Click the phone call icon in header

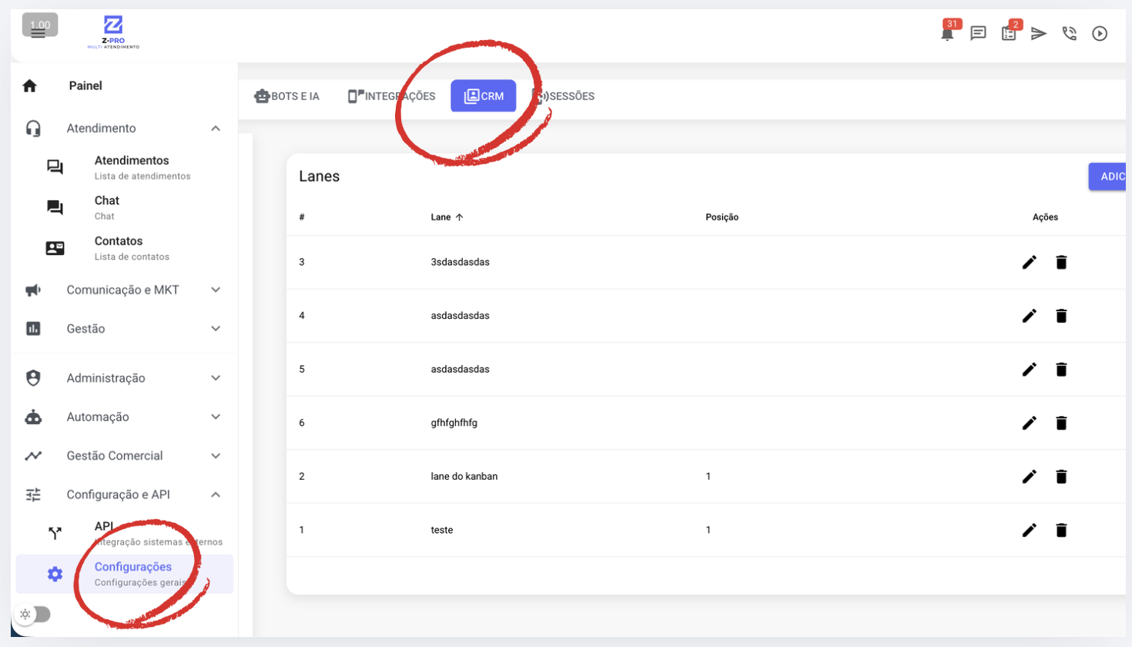(x=1069, y=33)
